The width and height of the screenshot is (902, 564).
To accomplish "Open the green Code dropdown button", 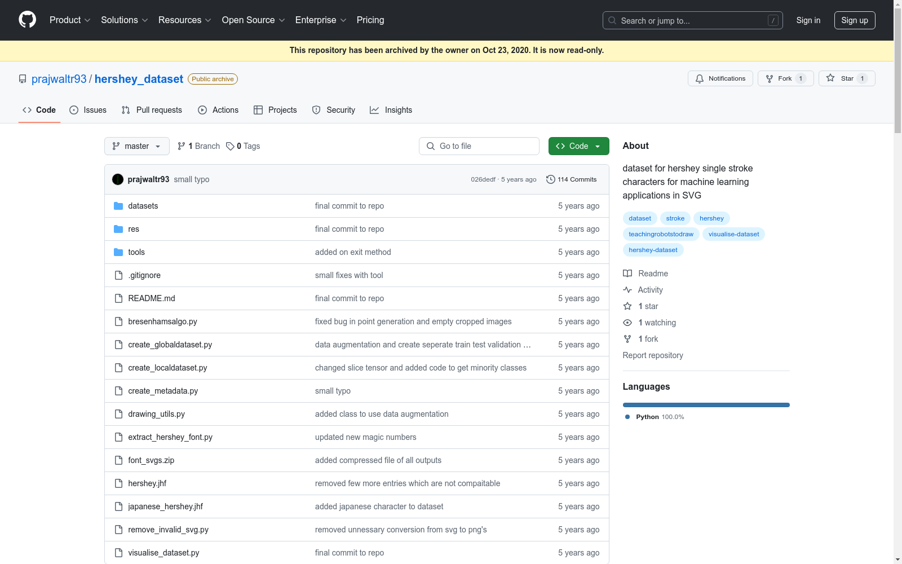I will coord(579,146).
